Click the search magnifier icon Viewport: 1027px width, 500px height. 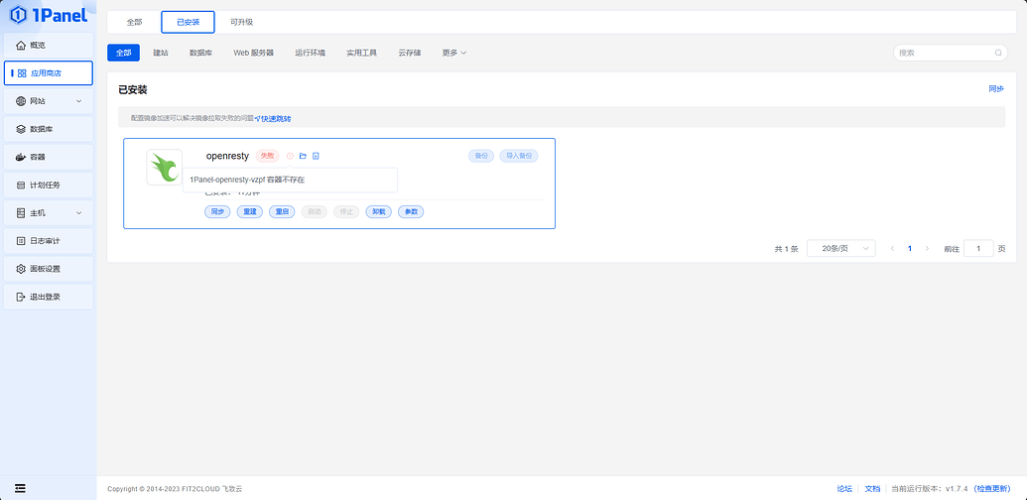click(998, 53)
